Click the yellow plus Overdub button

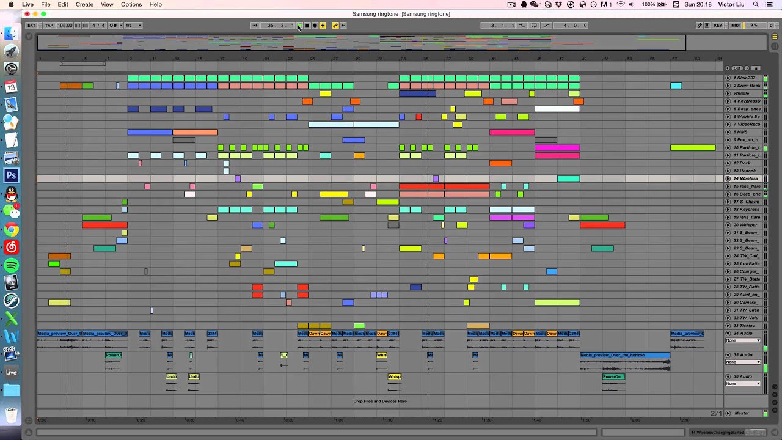pos(323,26)
